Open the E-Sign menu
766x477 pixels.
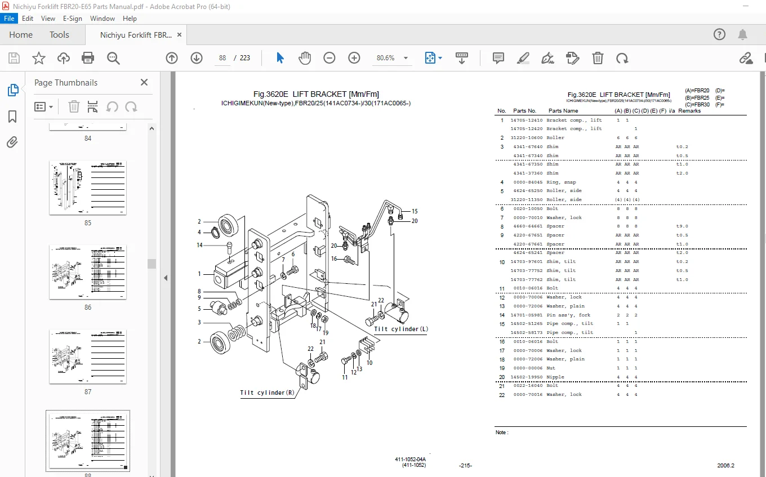tap(72, 19)
